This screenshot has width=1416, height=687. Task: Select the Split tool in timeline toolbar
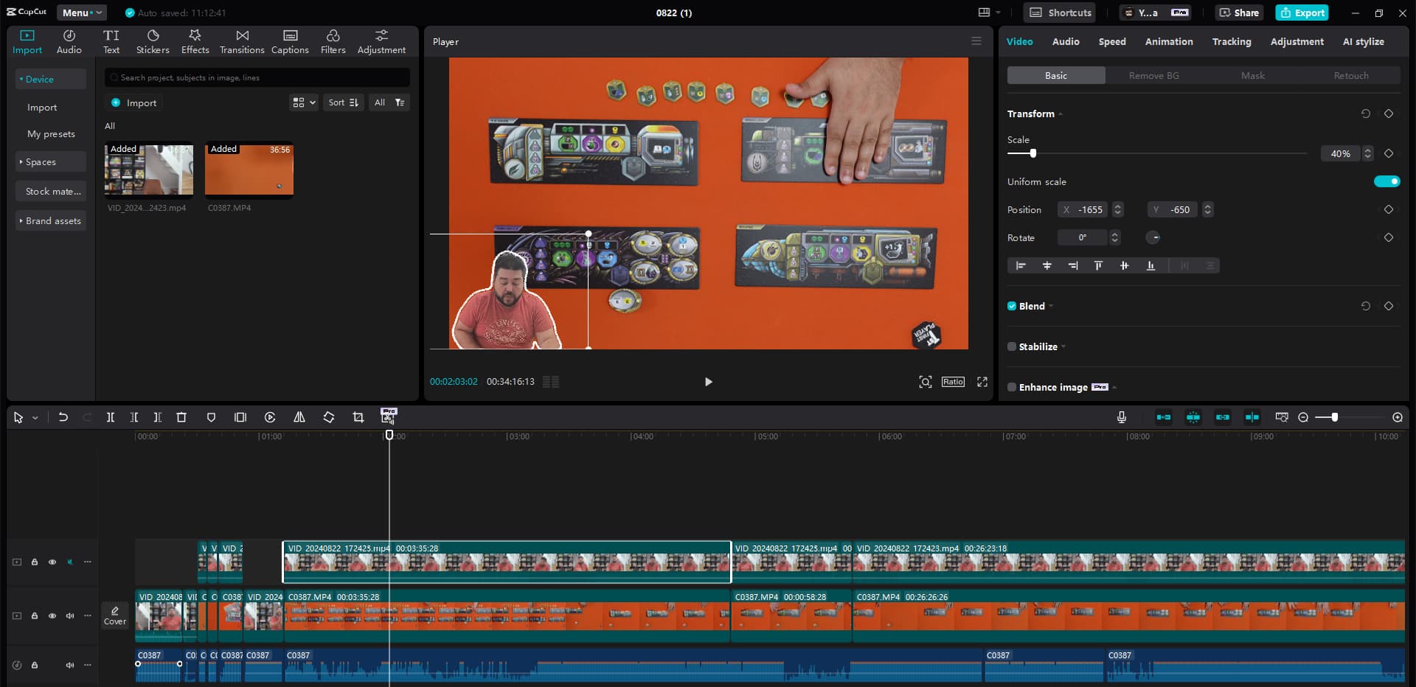coord(111,417)
